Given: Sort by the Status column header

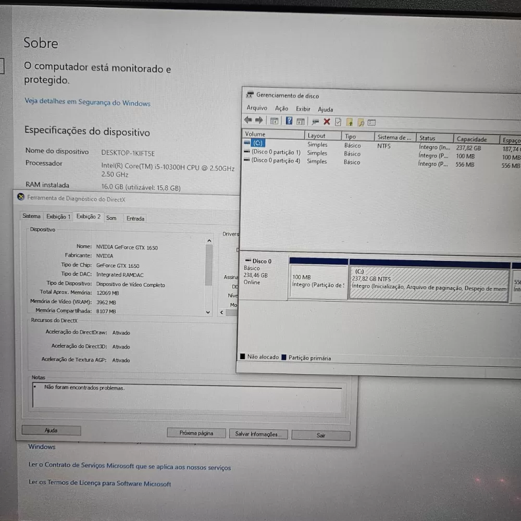Looking at the screenshot, I should click(435, 138).
